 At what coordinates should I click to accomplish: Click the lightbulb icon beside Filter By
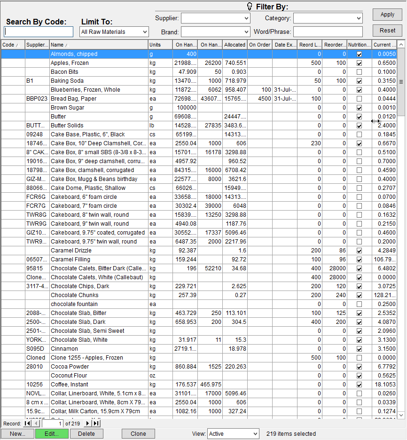250,7
